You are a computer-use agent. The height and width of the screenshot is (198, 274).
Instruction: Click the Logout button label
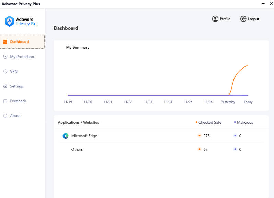[x=253, y=19]
